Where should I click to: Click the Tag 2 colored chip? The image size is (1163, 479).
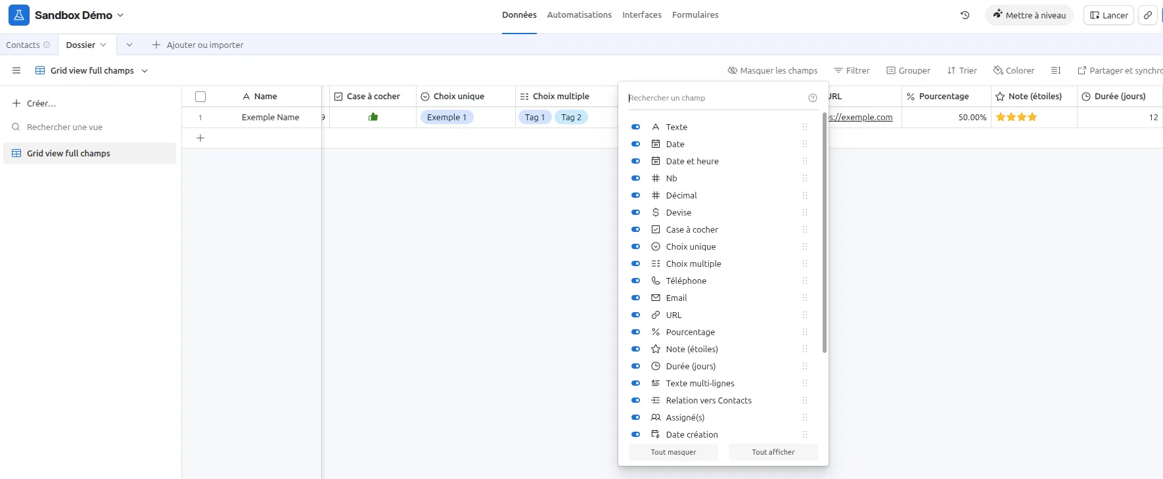(571, 117)
